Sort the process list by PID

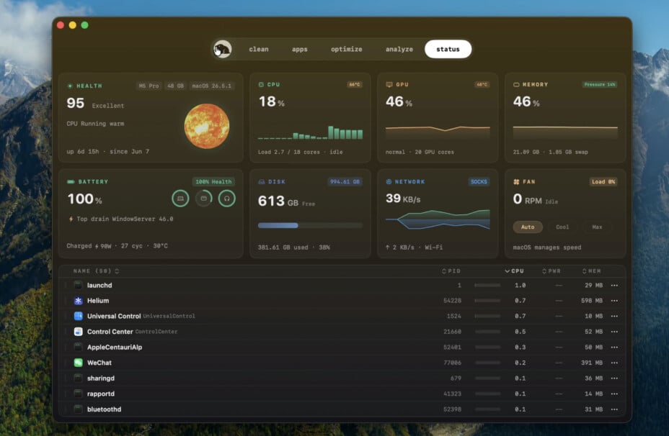451,271
